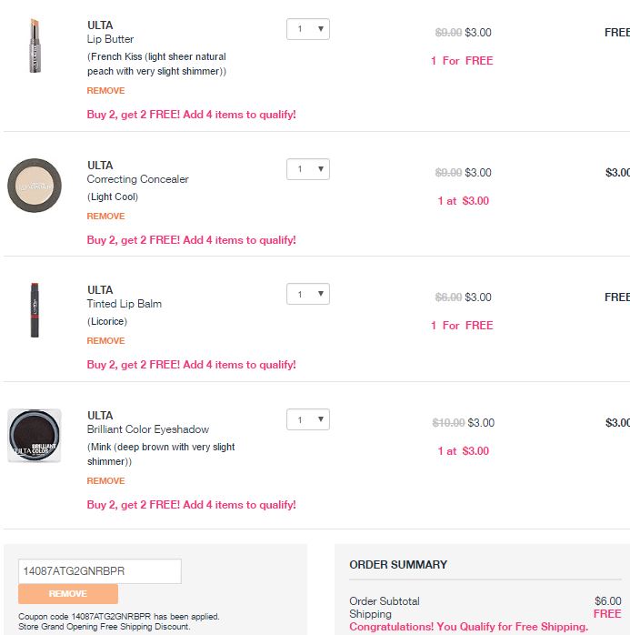Image resolution: width=630 pixels, height=635 pixels.
Task: Remove Brilliant Color Eyeshadow from the cart
Action: (105, 481)
